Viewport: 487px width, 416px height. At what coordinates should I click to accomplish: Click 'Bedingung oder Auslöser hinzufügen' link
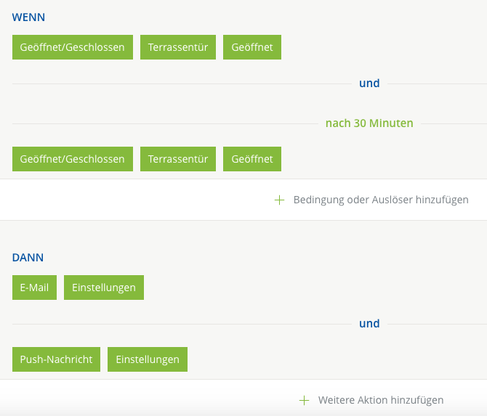381,200
